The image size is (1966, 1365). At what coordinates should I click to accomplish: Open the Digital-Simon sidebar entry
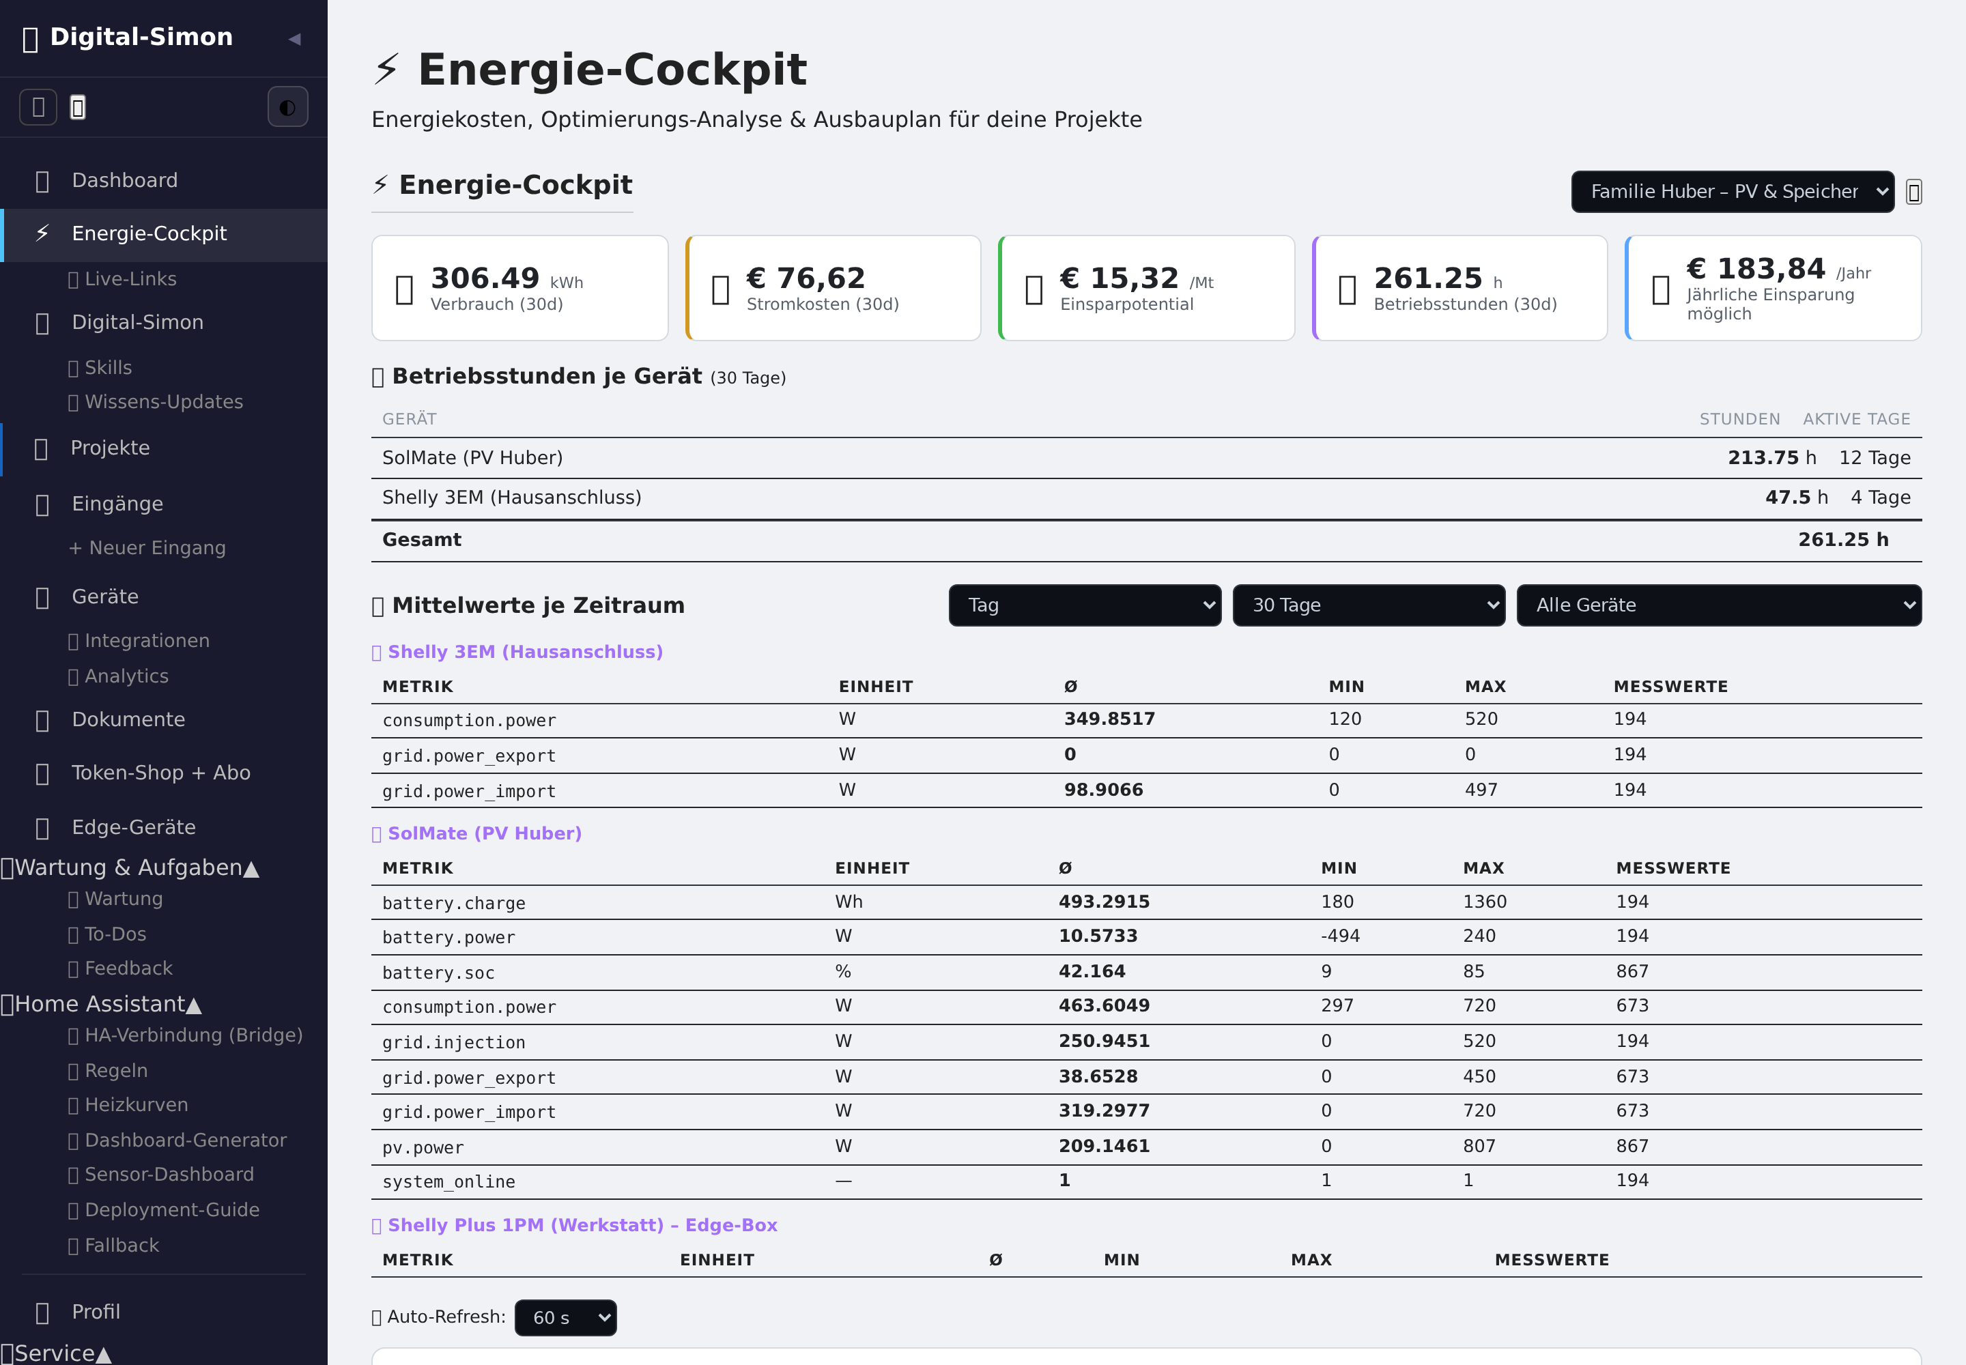tap(165, 322)
